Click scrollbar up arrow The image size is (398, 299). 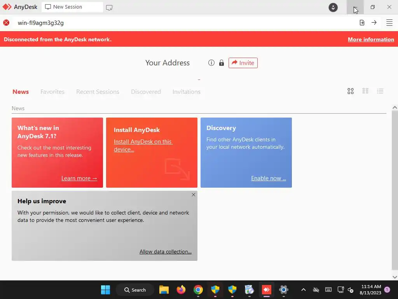[395, 107]
